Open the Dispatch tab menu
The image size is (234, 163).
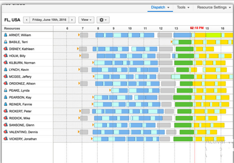click(160, 7)
